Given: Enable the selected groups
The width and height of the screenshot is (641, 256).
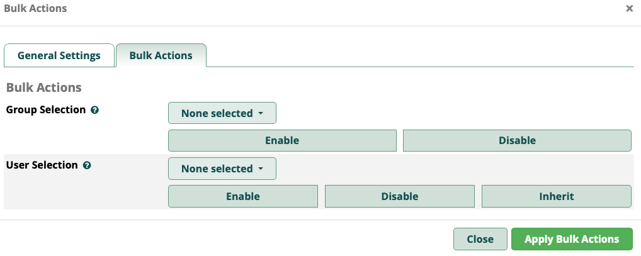Looking at the screenshot, I should pyautogui.click(x=282, y=140).
